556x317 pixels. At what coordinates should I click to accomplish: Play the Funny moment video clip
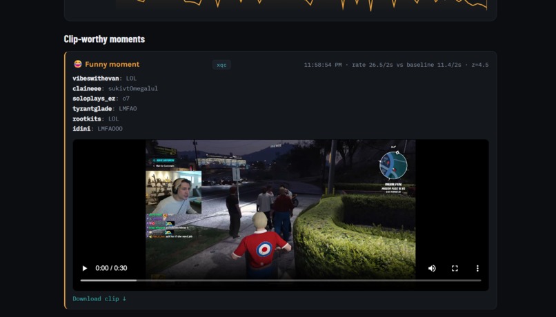[x=85, y=268]
